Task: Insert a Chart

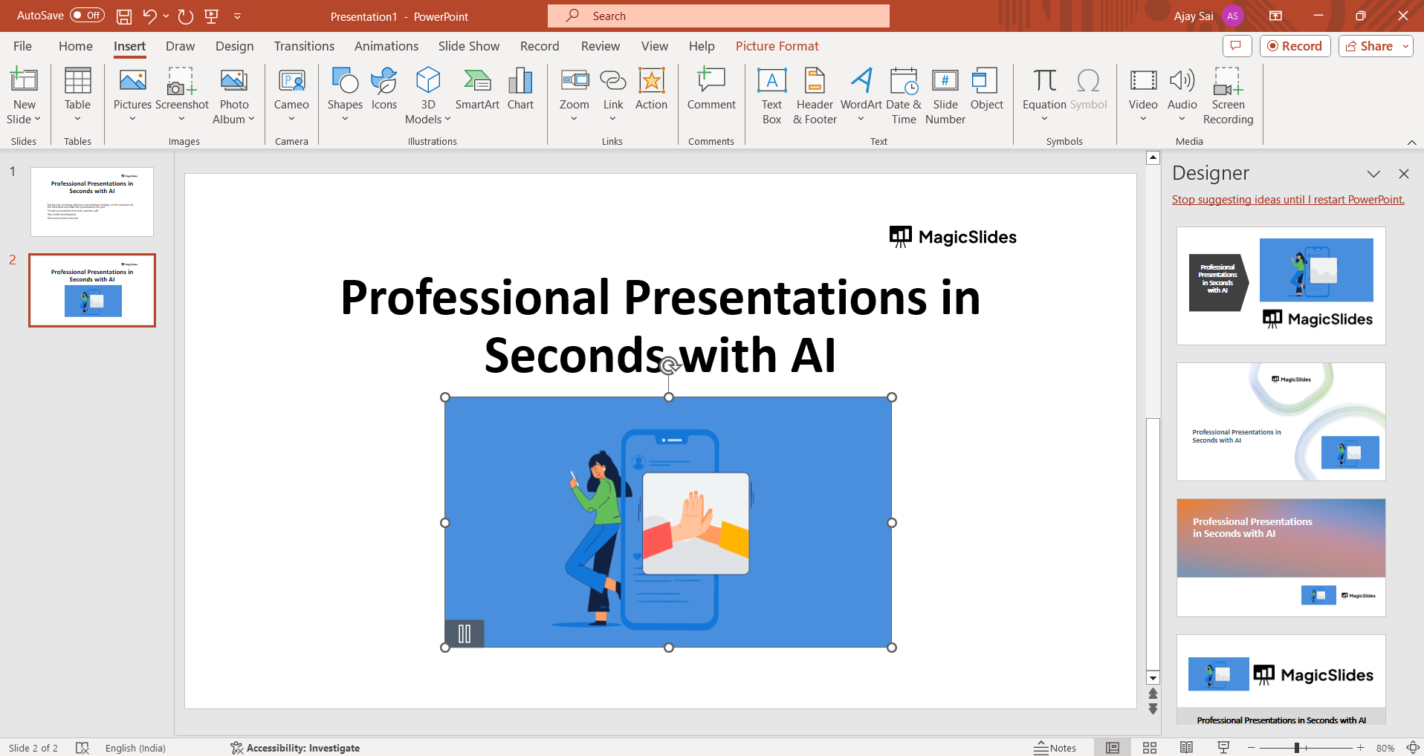Action: coord(520,89)
